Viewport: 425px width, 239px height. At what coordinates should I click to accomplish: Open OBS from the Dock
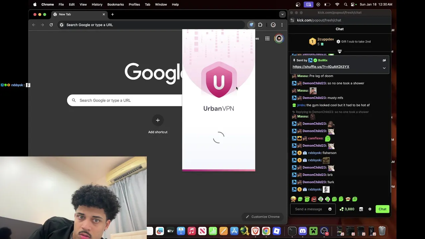[324, 231]
